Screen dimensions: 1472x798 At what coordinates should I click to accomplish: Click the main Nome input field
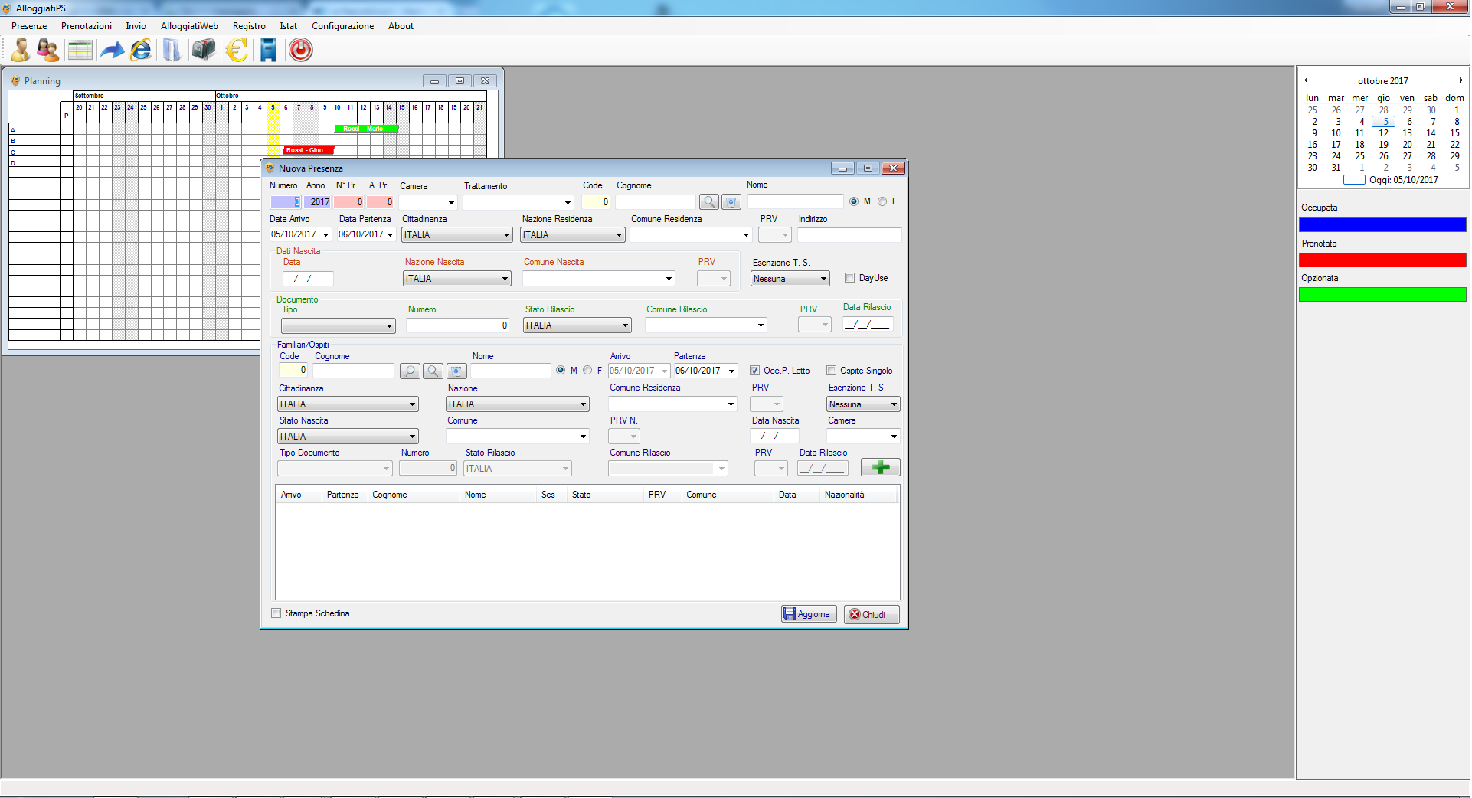click(795, 201)
